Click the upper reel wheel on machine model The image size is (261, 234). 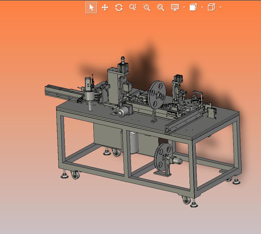[x=157, y=95]
